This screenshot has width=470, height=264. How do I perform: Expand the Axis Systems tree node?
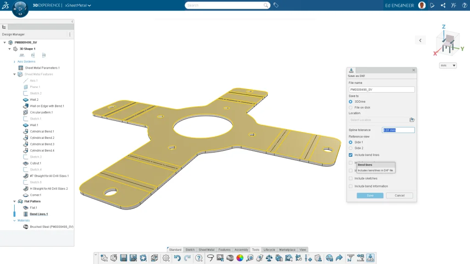click(15, 61)
